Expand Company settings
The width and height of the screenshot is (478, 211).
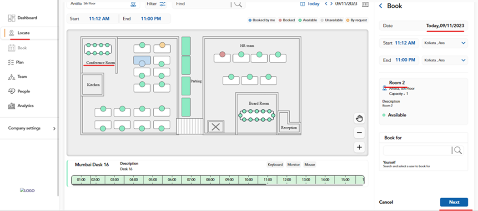click(32, 128)
